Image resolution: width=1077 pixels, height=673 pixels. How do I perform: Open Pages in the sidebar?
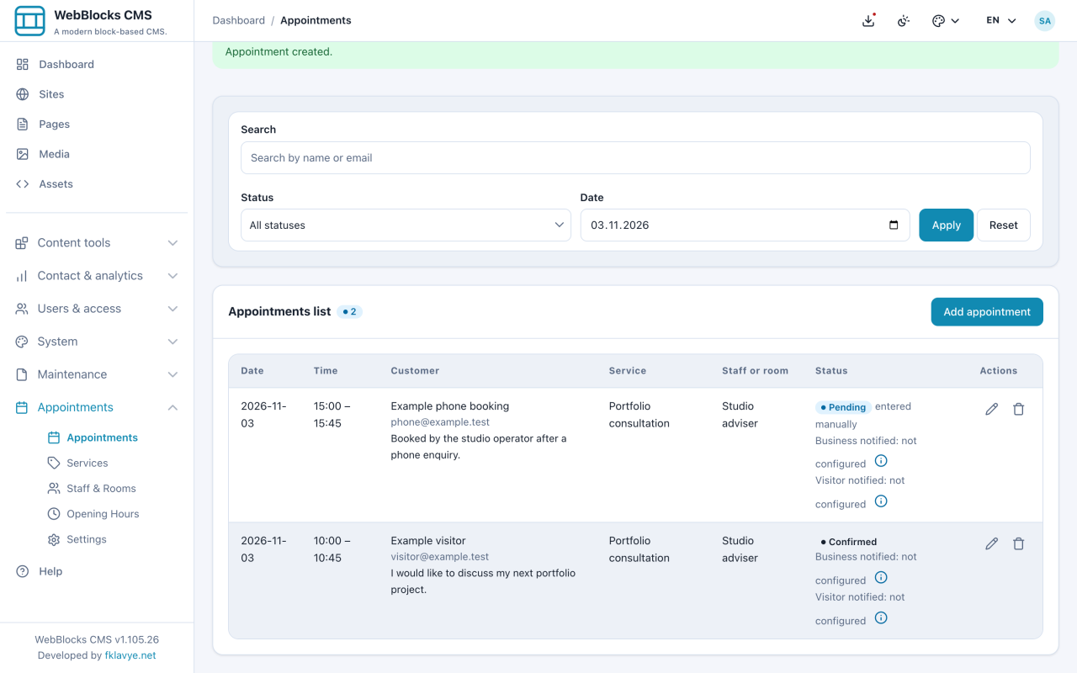pyautogui.click(x=97, y=124)
